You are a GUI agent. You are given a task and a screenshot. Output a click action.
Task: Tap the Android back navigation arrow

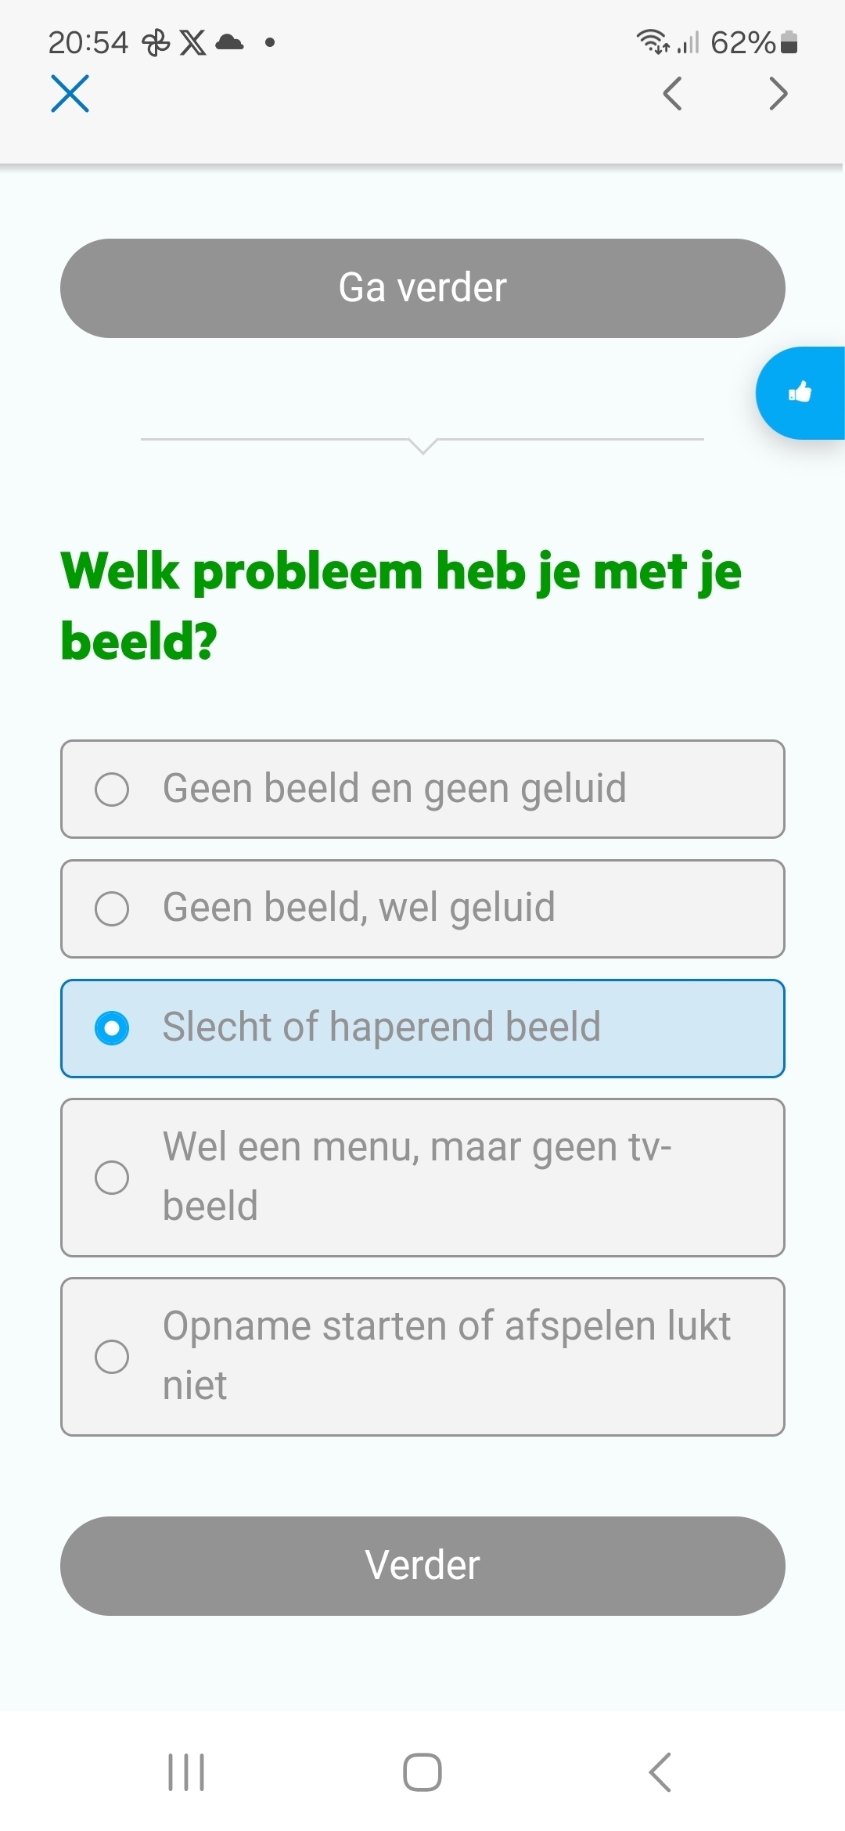click(x=660, y=1772)
